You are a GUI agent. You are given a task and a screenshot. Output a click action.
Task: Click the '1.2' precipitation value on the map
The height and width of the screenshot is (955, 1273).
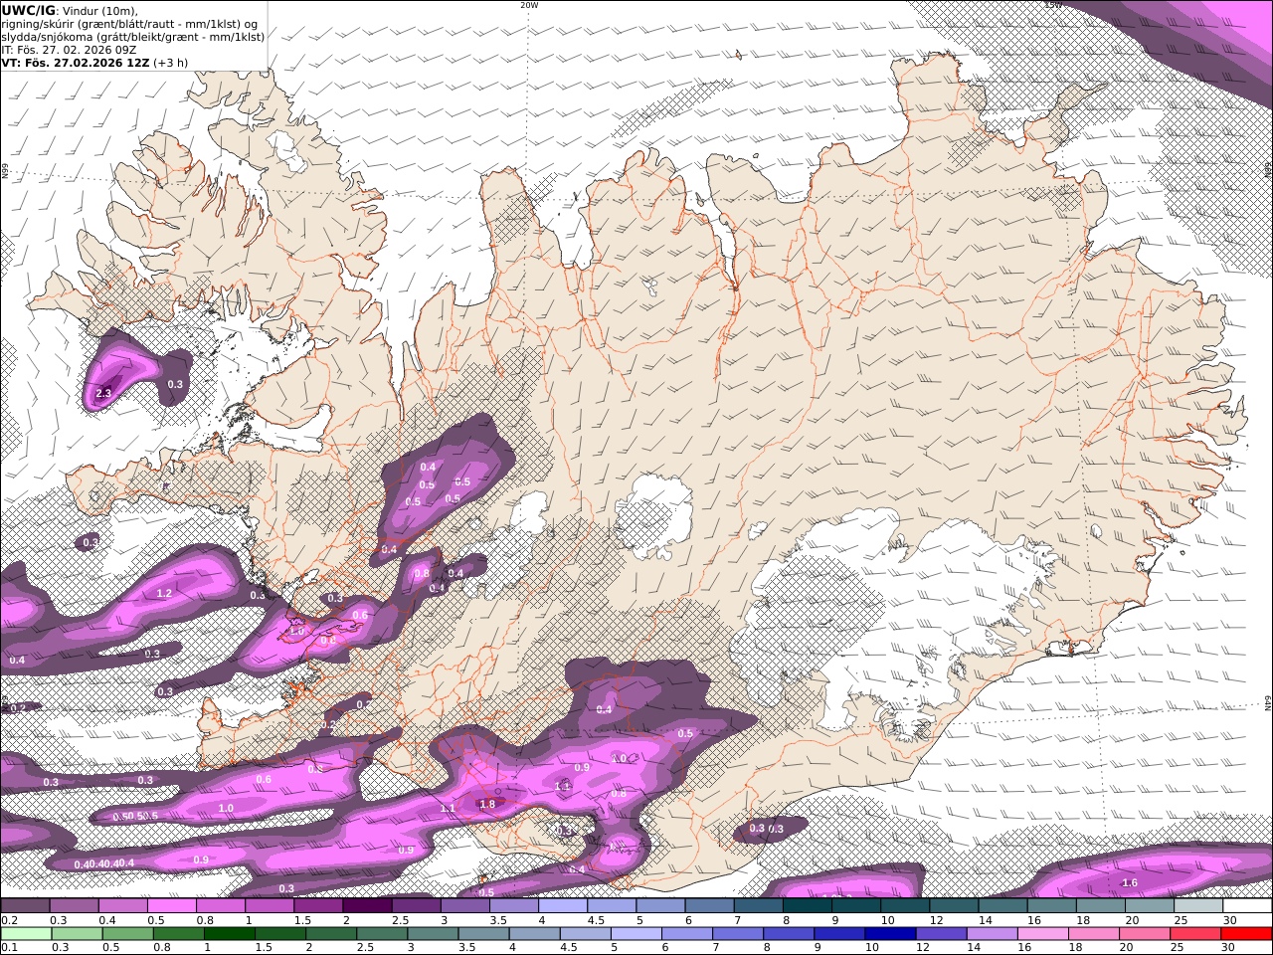pyautogui.click(x=165, y=593)
